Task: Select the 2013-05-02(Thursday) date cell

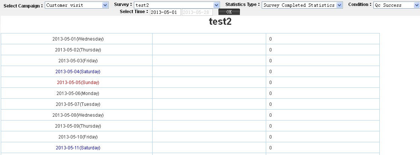Action: pos(78,50)
